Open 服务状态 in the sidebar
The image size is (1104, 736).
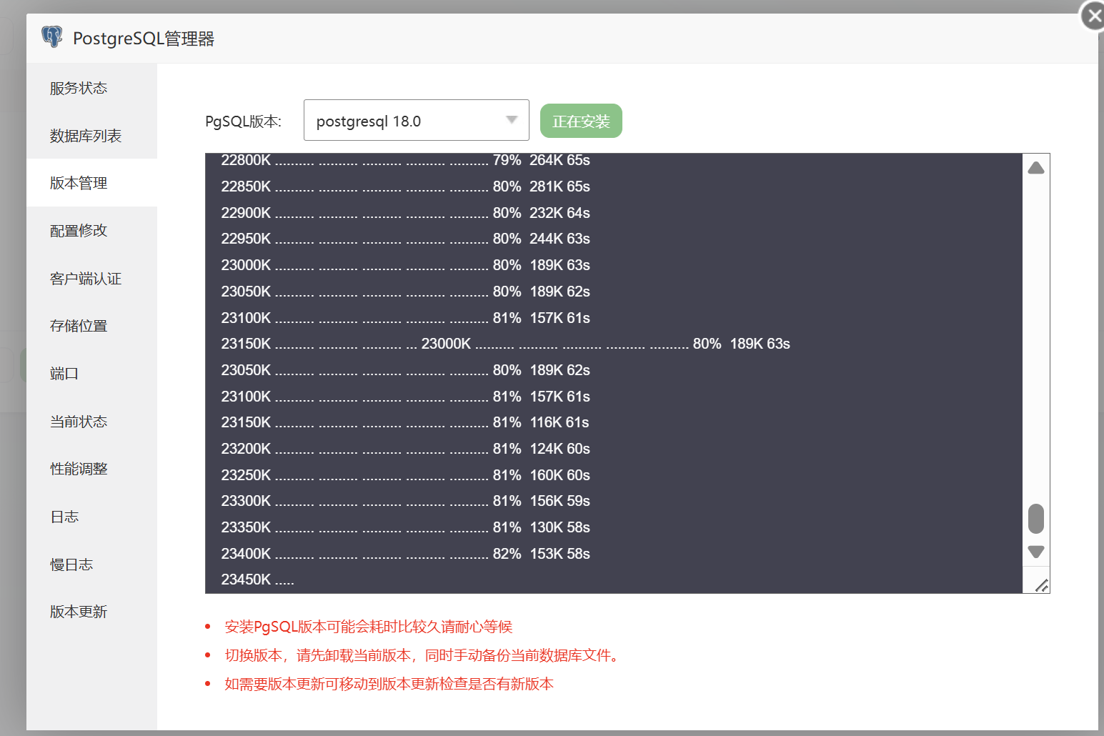pos(78,87)
